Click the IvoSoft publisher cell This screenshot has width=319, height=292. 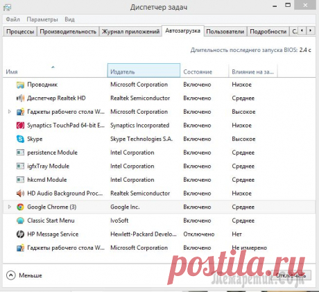(x=119, y=221)
